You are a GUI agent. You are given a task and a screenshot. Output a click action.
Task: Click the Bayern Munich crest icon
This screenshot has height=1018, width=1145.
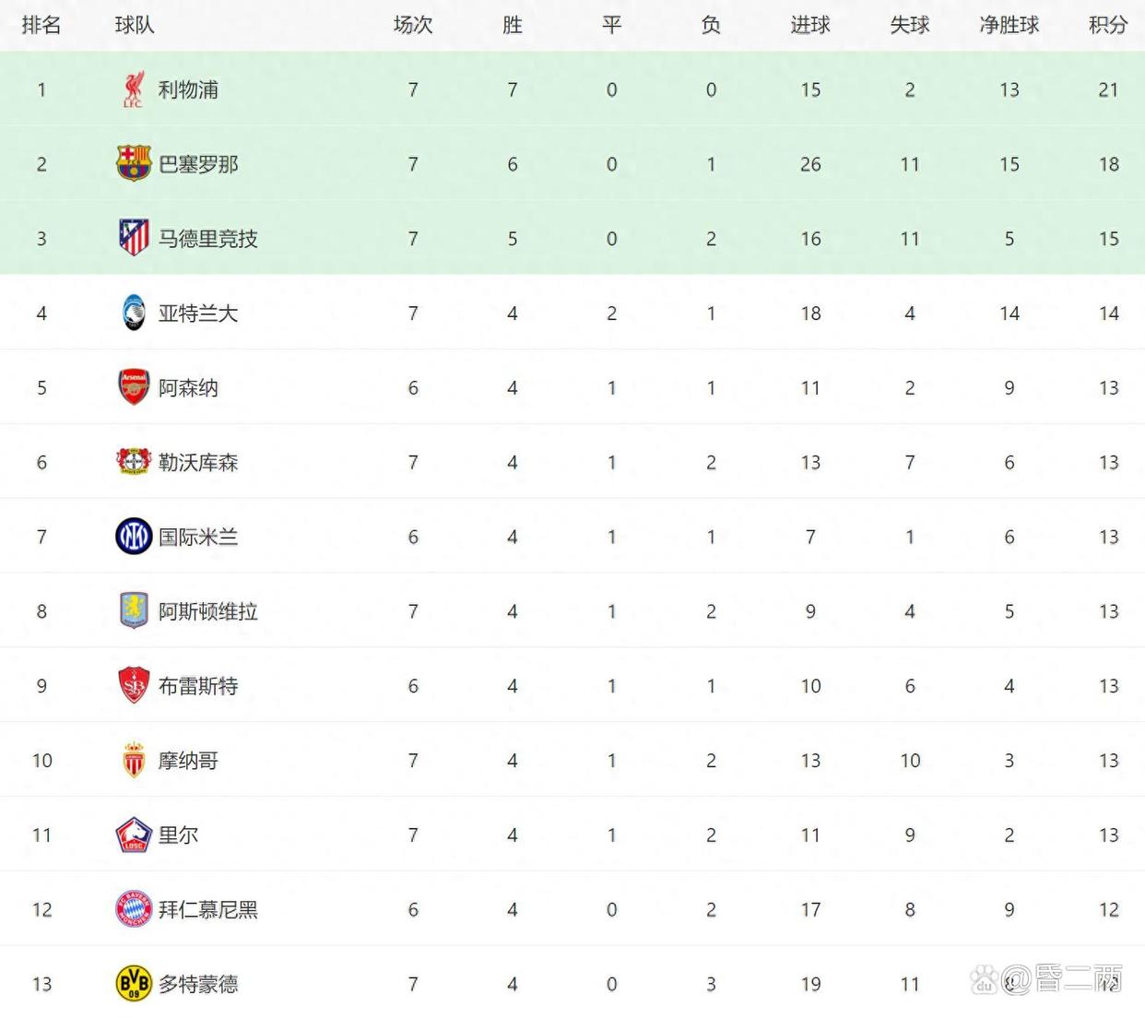coord(134,909)
